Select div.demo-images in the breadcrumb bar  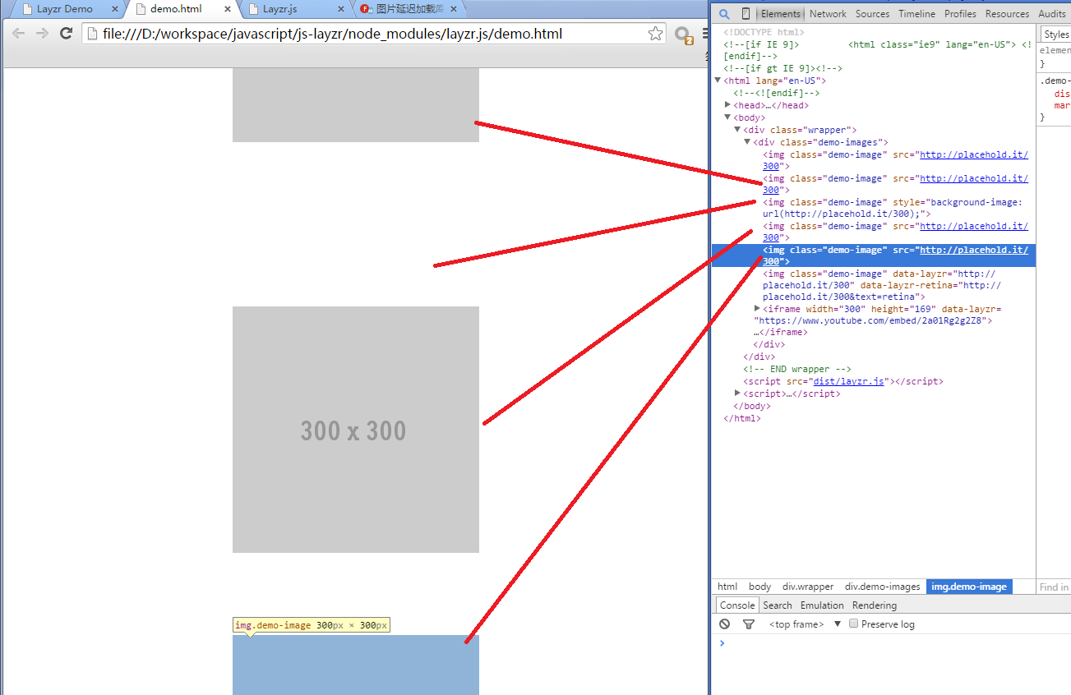point(882,587)
